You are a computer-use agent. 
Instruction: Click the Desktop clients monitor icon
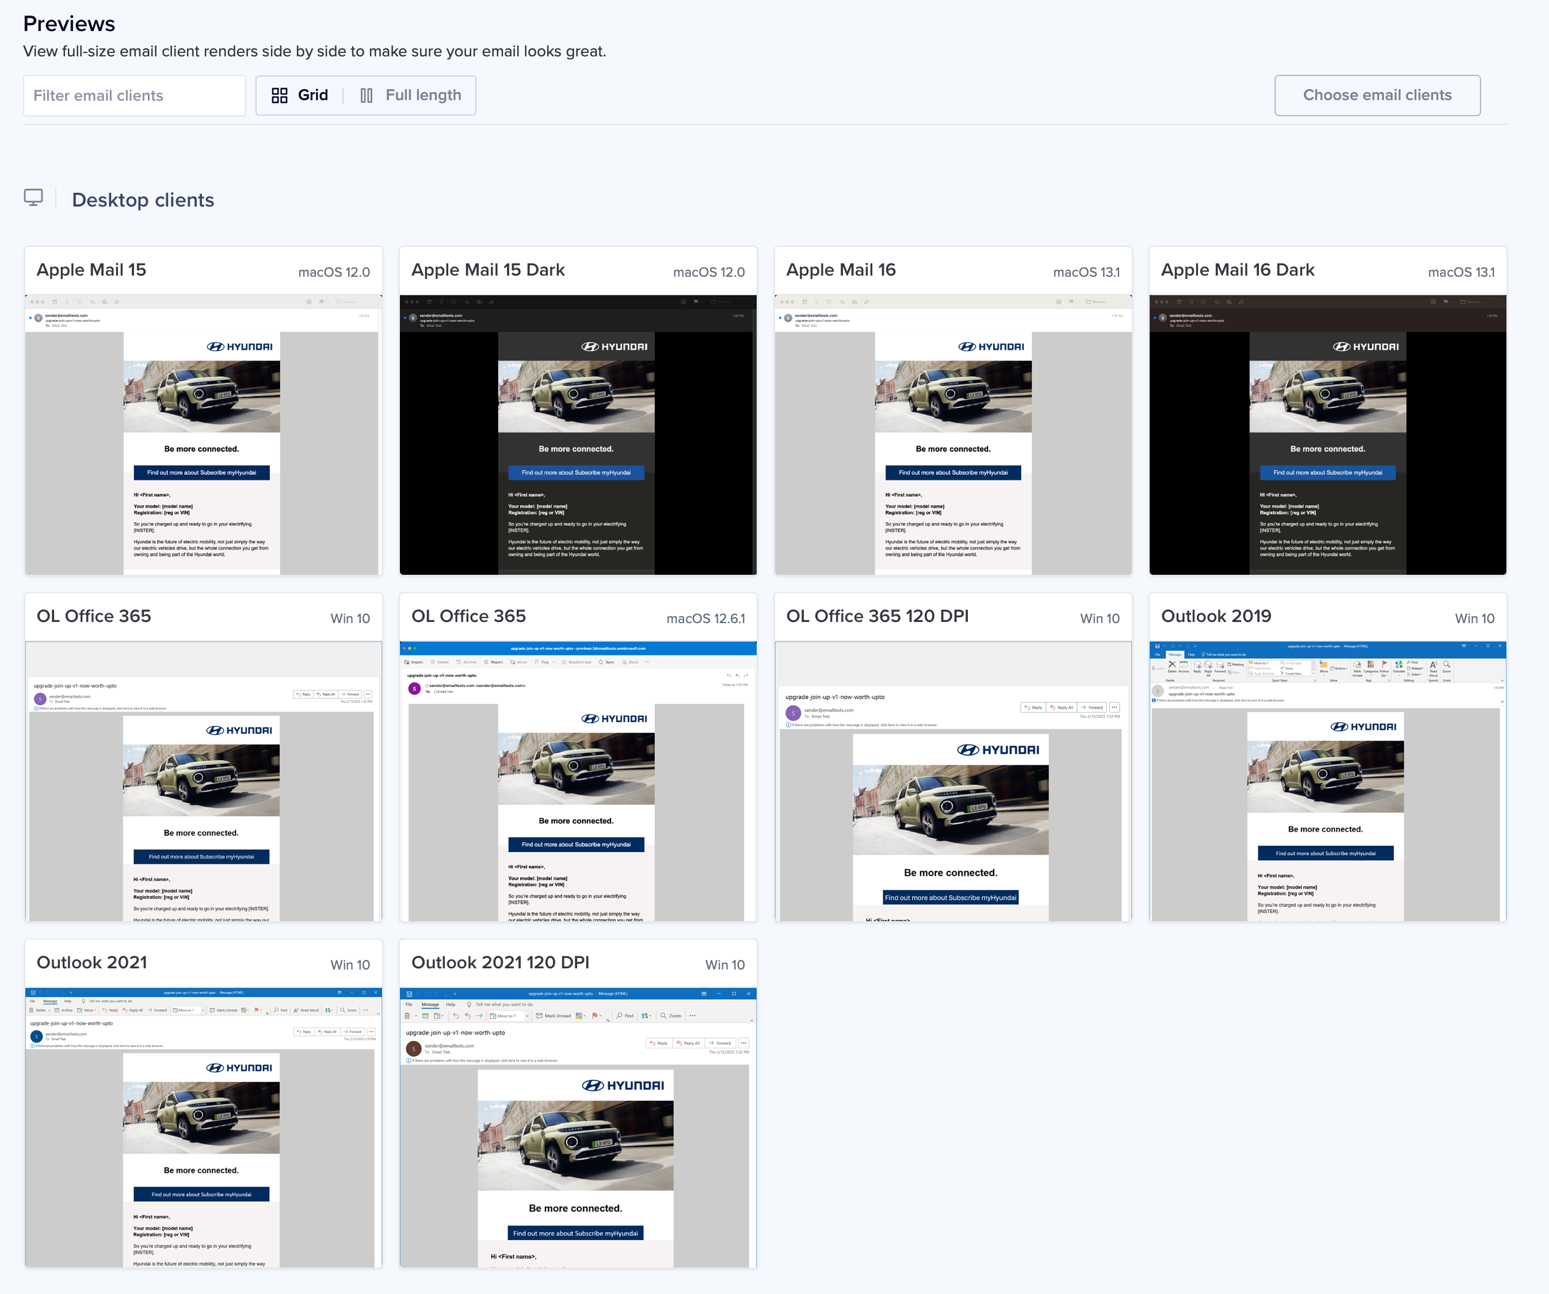click(33, 198)
